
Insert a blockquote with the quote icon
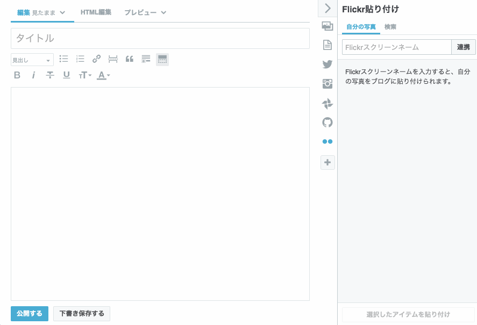[x=129, y=59]
